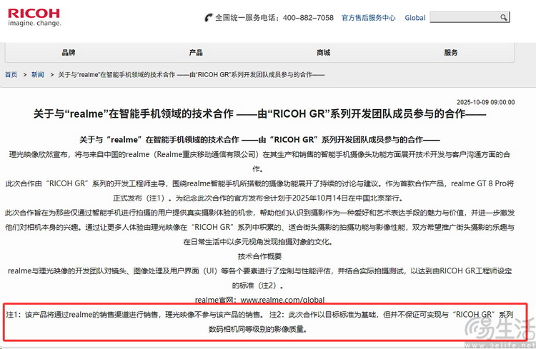Open the 官方售后服务中心 link
Screen dimensions: 536x349
coord(369,18)
